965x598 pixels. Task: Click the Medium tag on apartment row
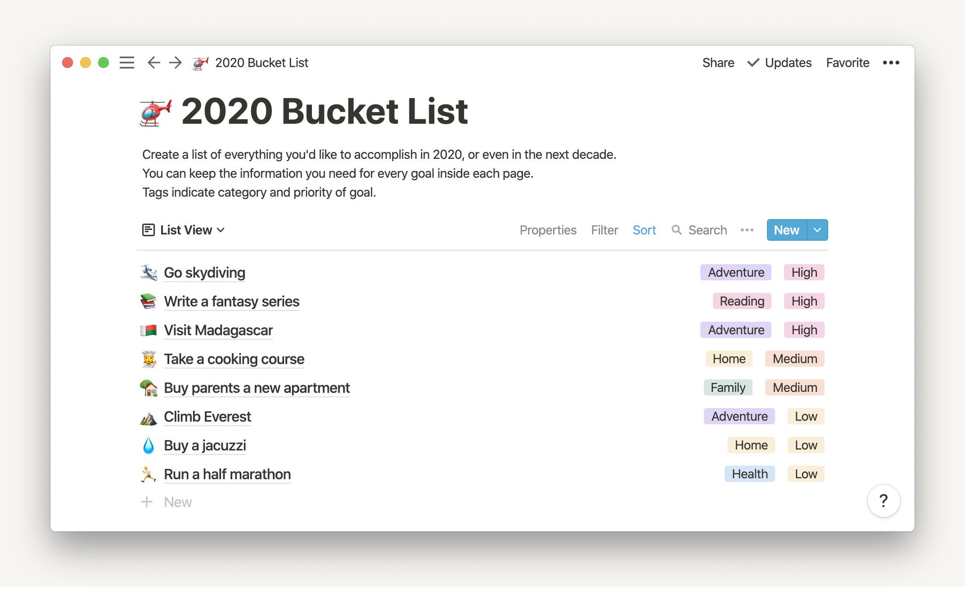point(795,387)
